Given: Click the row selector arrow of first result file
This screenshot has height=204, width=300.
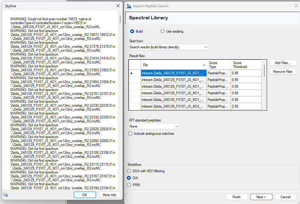Looking at the screenshot, I should [131, 73].
